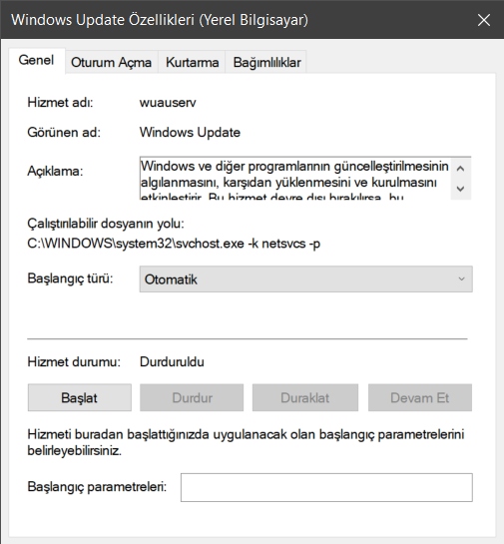This screenshot has width=504, height=544.
Task: Click the Çalıştırılabilir dosyanın yolu label
Action: coord(106,224)
